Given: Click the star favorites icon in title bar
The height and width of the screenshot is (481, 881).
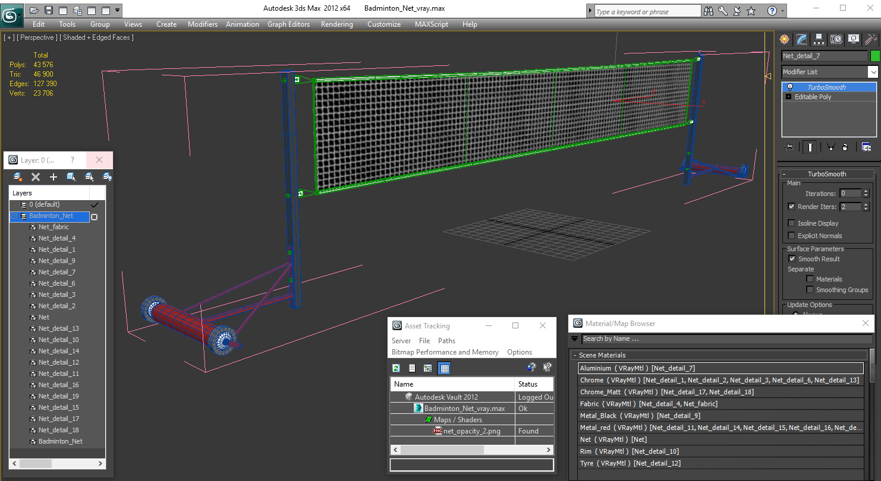Looking at the screenshot, I should (x=751, y=11).
